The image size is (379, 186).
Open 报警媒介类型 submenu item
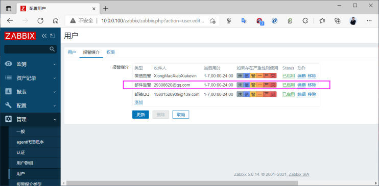(34, 183)
